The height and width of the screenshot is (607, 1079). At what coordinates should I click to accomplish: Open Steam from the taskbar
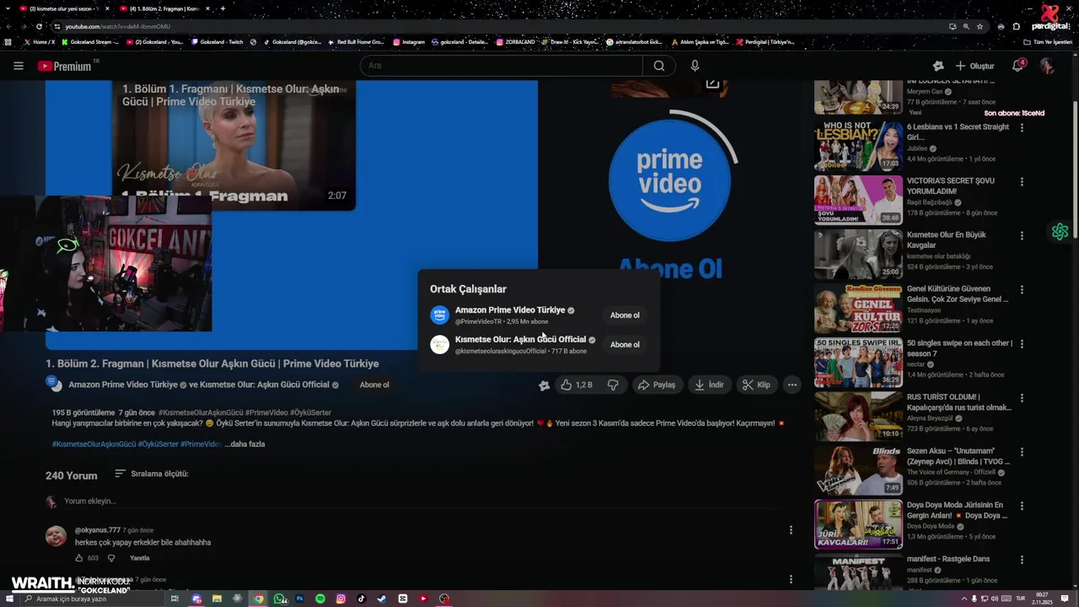pyautogui.click(x=382, y=599)
